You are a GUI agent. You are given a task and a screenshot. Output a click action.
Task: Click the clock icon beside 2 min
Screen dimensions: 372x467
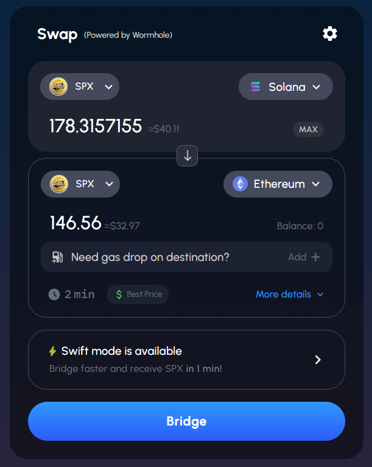[54, 294]
